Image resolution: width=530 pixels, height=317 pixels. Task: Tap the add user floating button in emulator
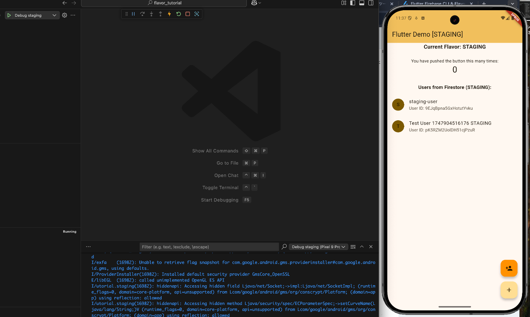509,268
